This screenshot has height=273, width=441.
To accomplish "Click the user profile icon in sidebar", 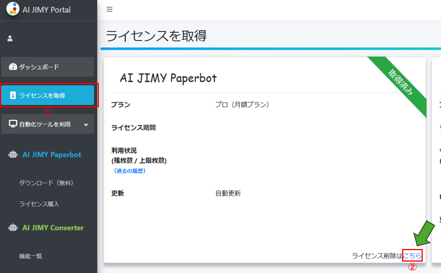I will [x=10, y=38].
